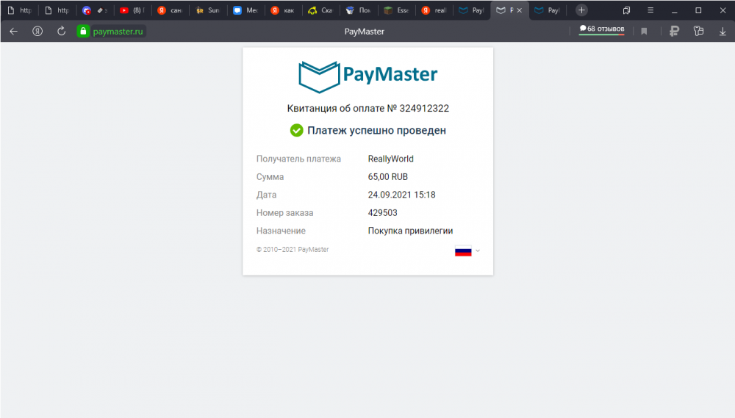
Task: Open Yandex home via the Я button
Action: (37, 32)
